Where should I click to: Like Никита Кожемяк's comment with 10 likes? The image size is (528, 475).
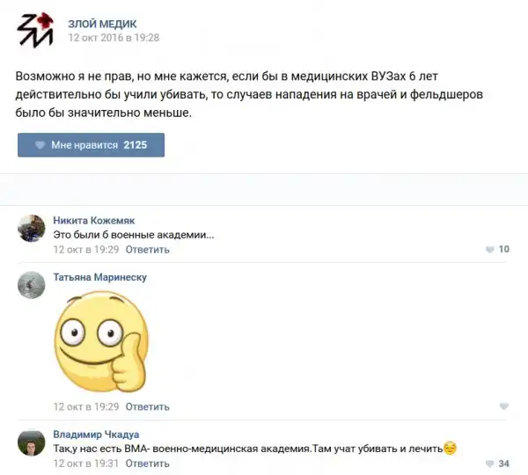(x=497, y=249)
